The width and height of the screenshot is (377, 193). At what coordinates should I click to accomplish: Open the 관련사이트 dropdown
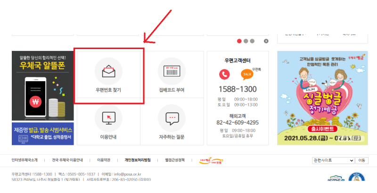click(333, 160)
